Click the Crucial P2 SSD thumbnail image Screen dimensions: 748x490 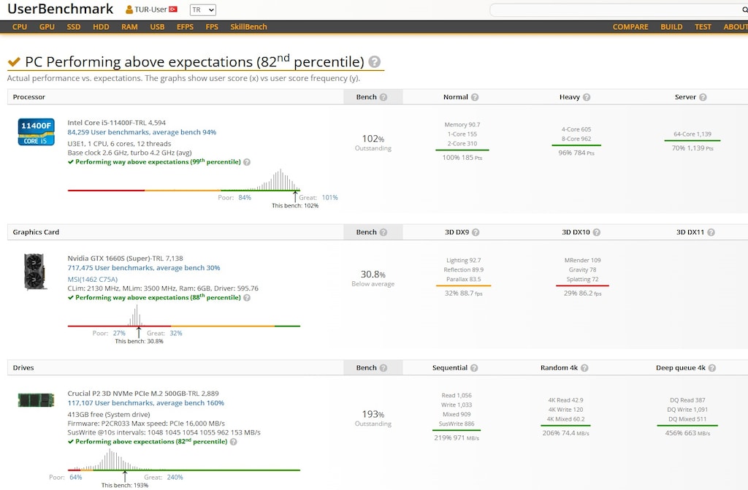click(x=37, y=400)
